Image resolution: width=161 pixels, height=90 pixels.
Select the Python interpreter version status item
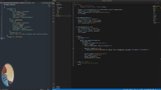pyautogui.click(x=149, y=89)
